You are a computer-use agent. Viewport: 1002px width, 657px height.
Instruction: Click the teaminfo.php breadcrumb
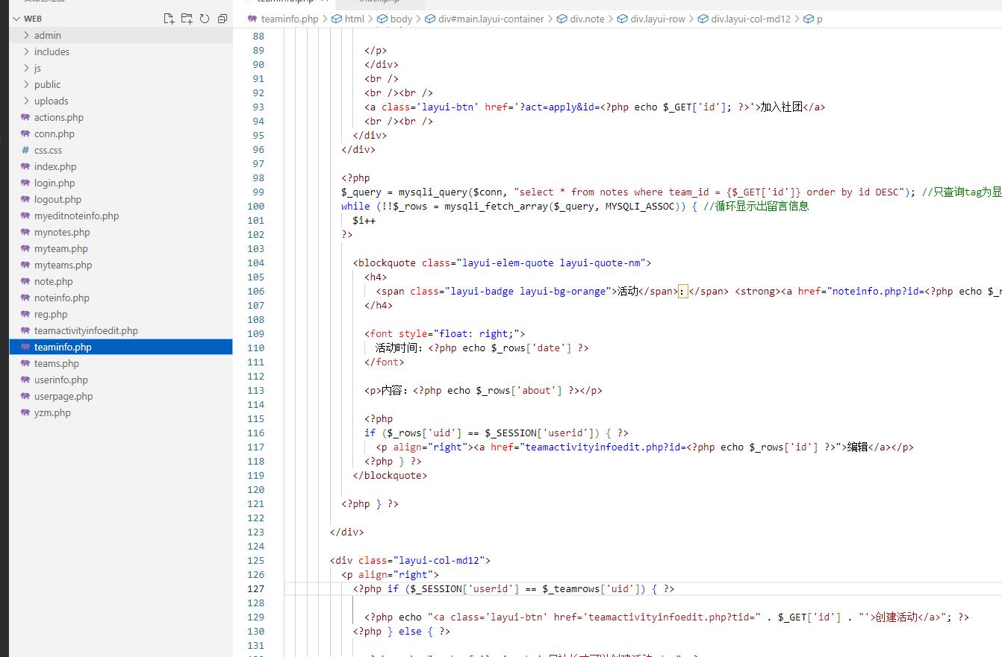coord(290,19)
